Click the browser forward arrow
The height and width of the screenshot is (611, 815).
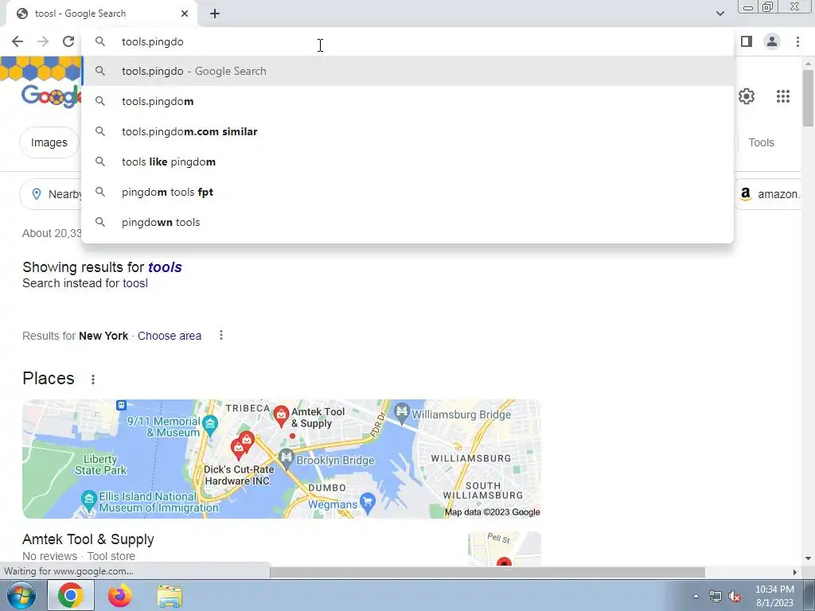[x=43, y=41]
